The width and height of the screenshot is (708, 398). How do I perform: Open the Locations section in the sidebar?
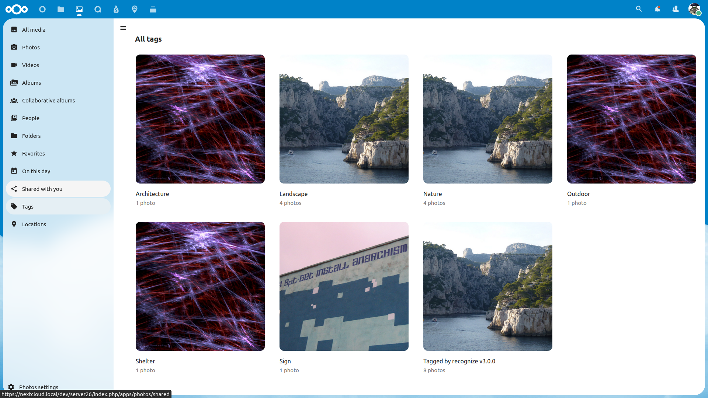(34, 224)
